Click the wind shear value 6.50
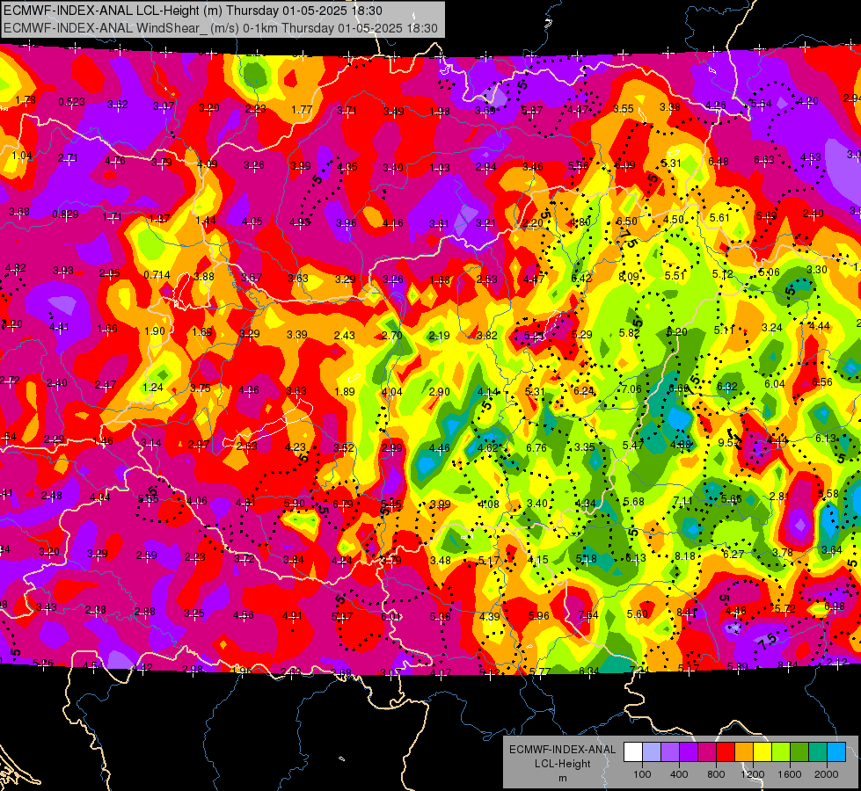Viewport: 861px width, 791px height. click(626, 221)
